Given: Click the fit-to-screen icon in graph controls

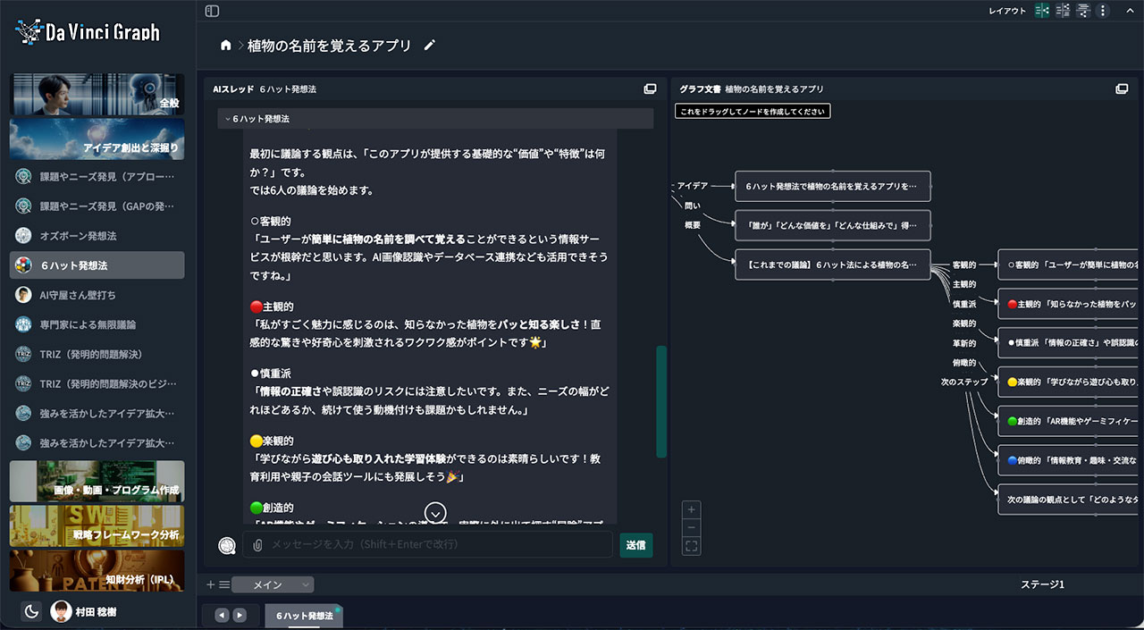Looking at the screenshot, I should tap(691, 545).
